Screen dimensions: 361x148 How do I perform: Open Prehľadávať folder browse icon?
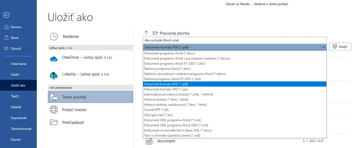click(54, 122)
